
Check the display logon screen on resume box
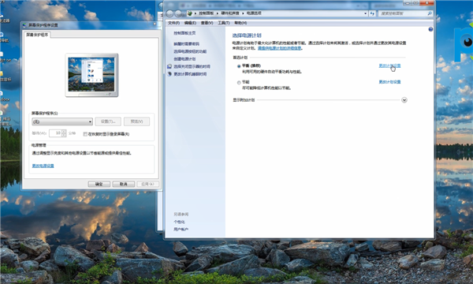85,134
